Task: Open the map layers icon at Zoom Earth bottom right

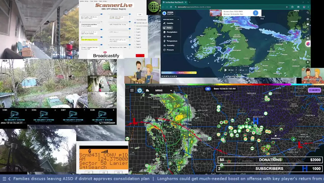Action: [x=308, y=62]
